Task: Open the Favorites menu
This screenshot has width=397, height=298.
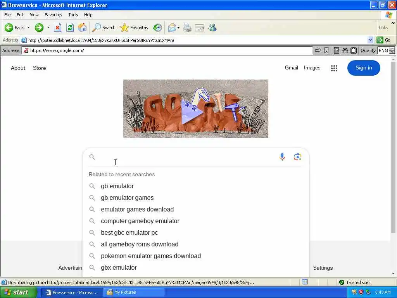Action: pos(53,15)
